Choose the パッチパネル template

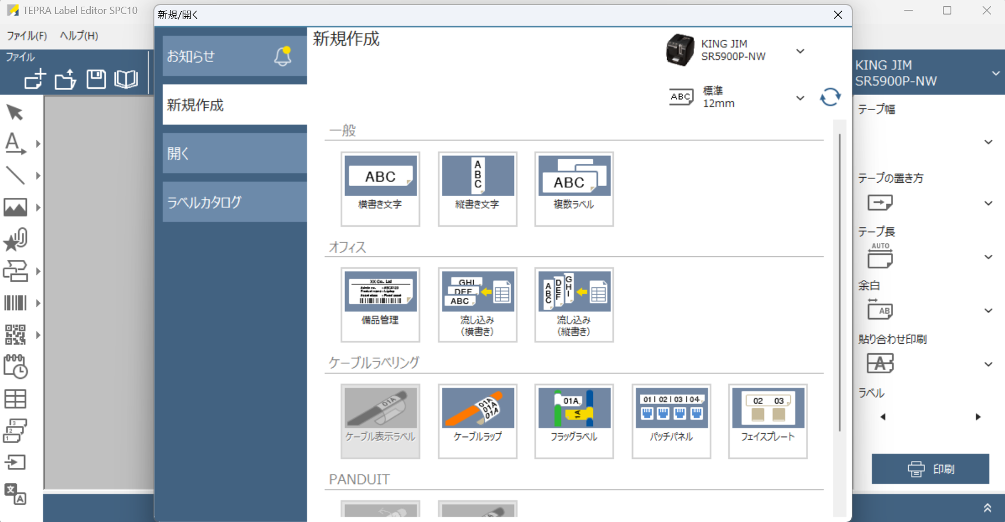coord(671,421)
